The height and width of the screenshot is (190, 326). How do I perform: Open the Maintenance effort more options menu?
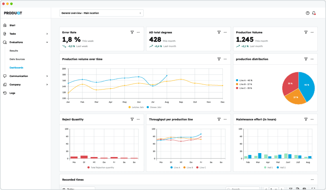click(312, 119)
